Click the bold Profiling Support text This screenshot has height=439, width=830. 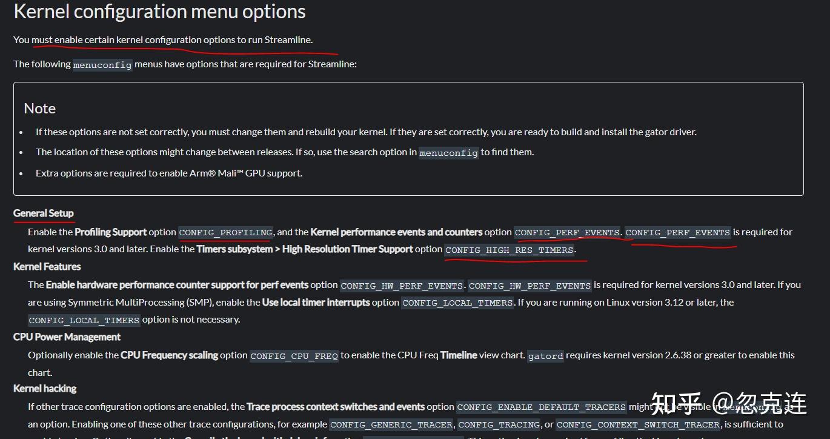(x=111, y=232)
